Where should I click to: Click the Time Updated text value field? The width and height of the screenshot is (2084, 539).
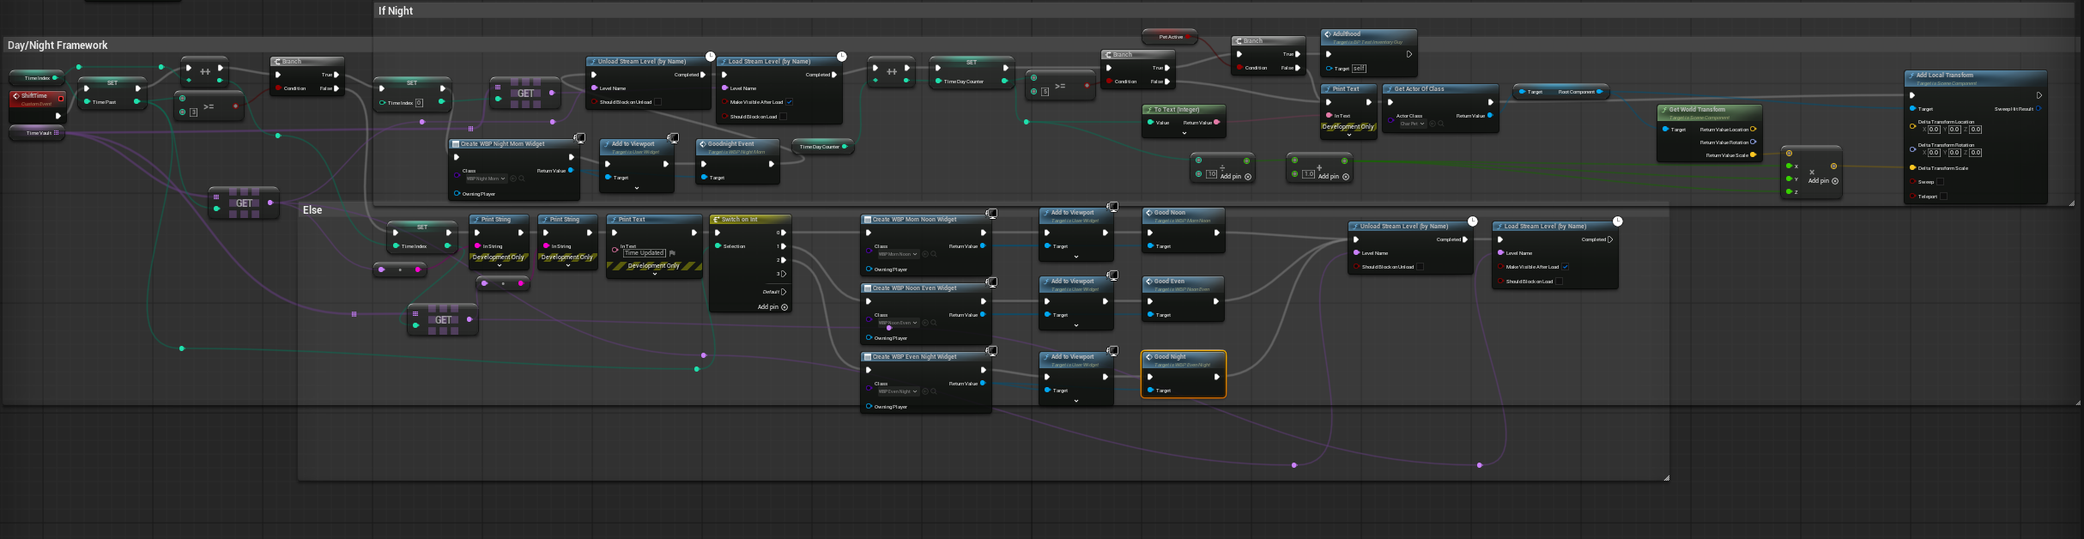[644, 253]
